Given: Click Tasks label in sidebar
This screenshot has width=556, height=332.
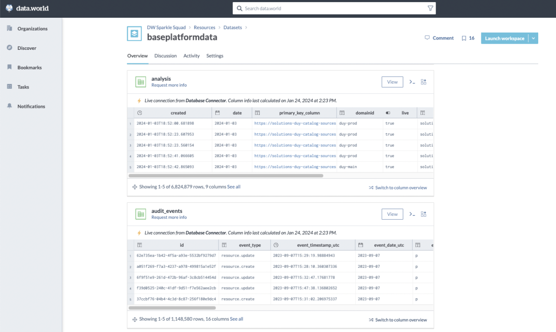Looking at the screenshot, I should pyautogui.click(x=23, y=87).
